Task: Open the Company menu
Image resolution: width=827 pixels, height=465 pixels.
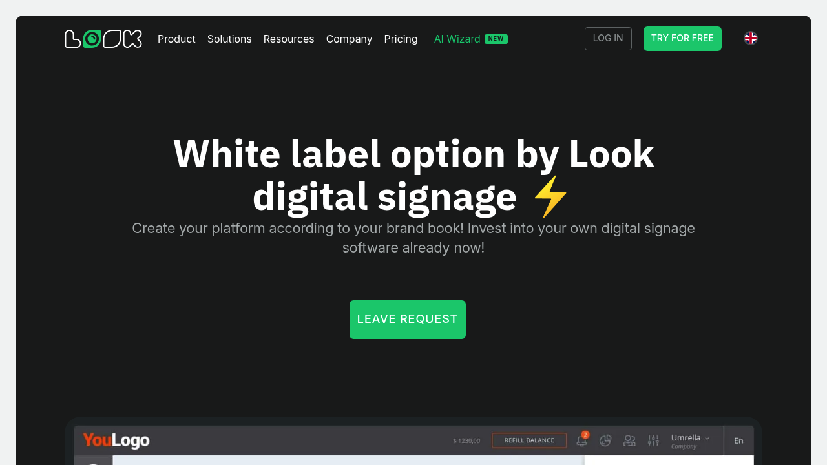Action: 349,39
